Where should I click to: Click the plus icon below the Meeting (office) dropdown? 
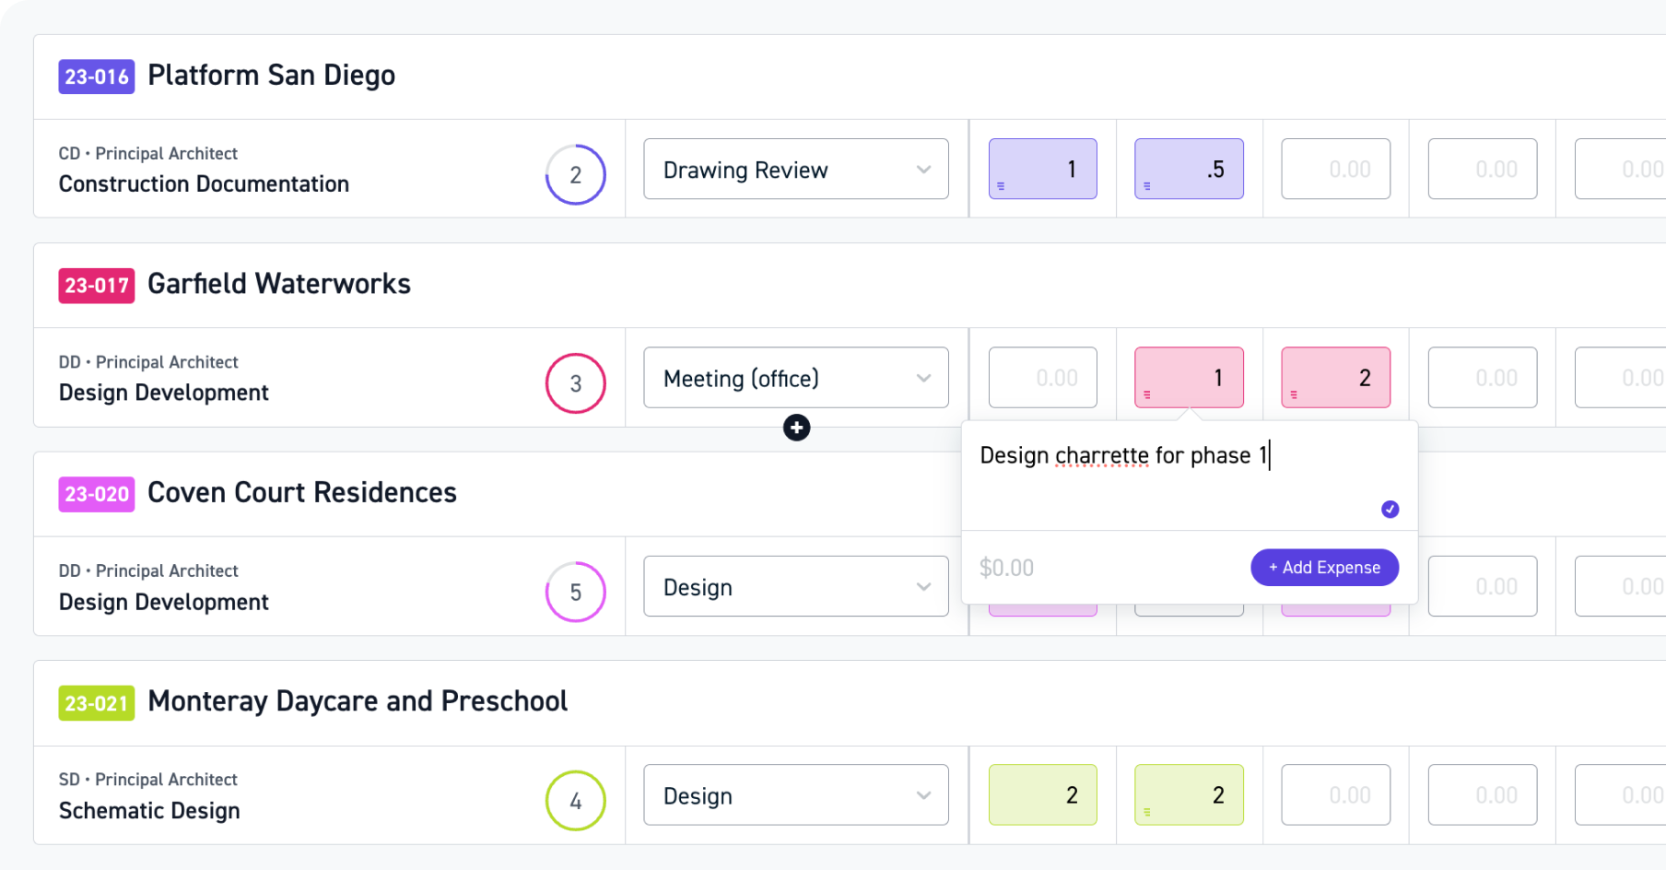click(796, 427)
